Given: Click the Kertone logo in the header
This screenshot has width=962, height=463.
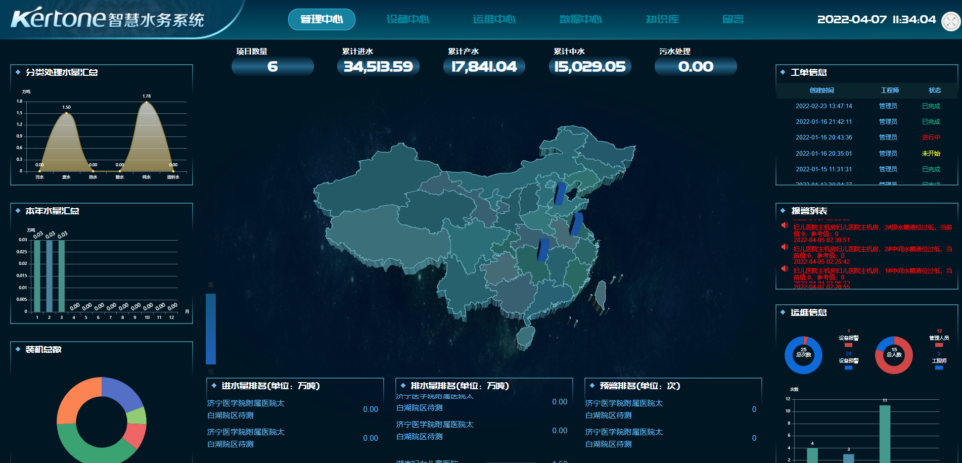Looking at the screenshot, I should [58, 18].
